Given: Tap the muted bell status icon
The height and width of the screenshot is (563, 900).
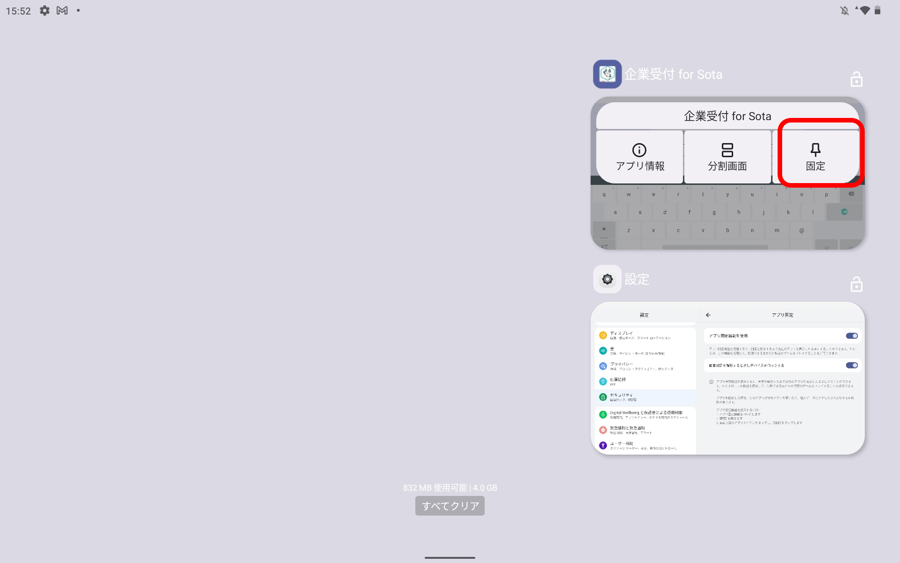Looking at the screenshot, I should 844,11.
